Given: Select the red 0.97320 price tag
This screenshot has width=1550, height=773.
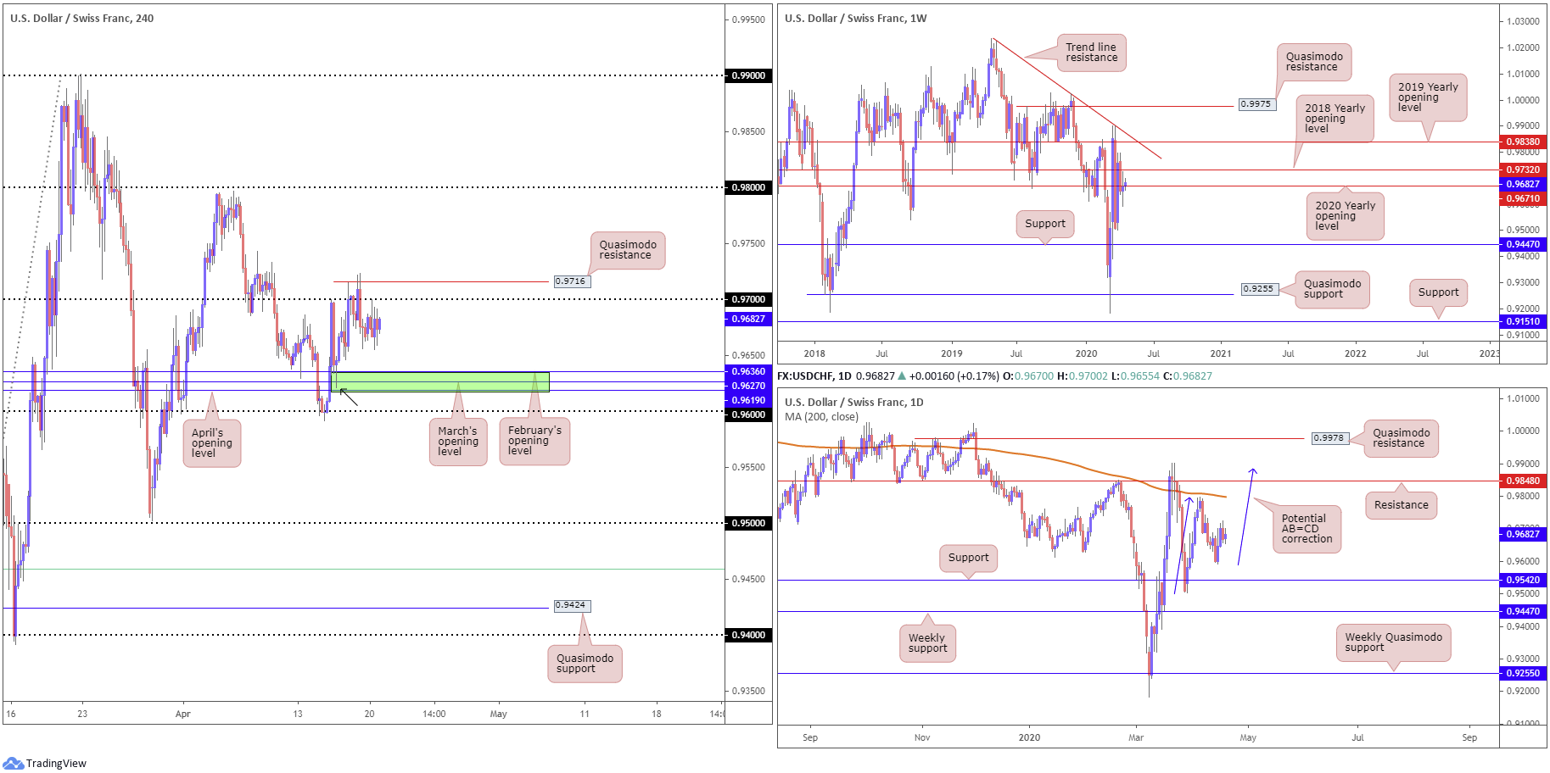Looking at the screenshot, I should [1523, 170].
